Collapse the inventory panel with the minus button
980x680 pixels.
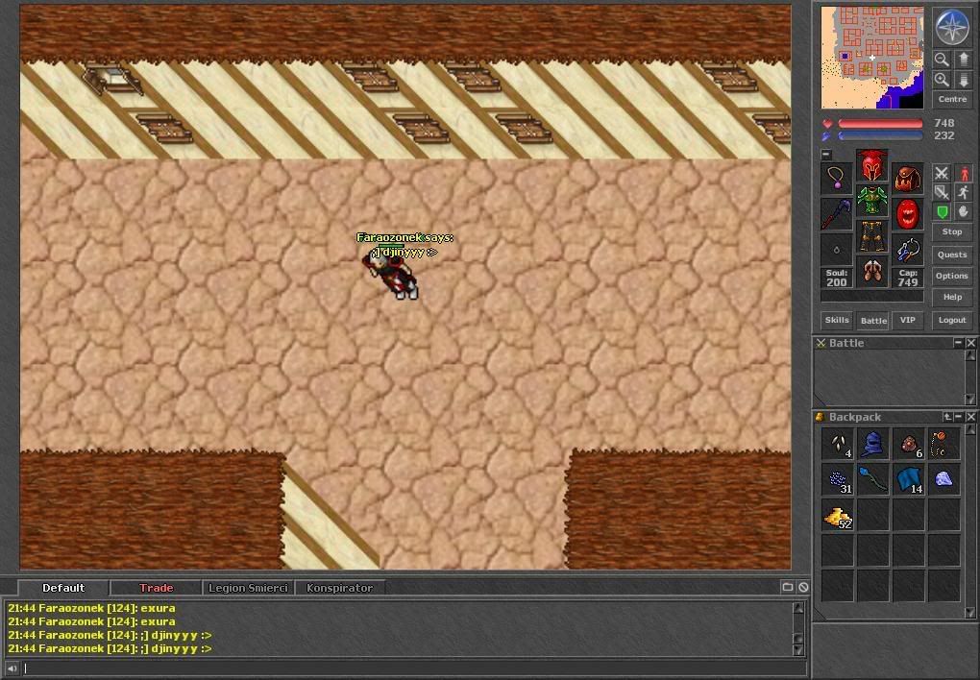[x=826, y=154]
